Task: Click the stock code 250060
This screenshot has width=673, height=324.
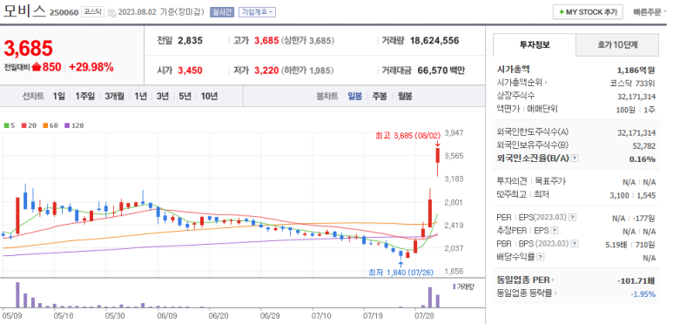Action: [64, 12]
